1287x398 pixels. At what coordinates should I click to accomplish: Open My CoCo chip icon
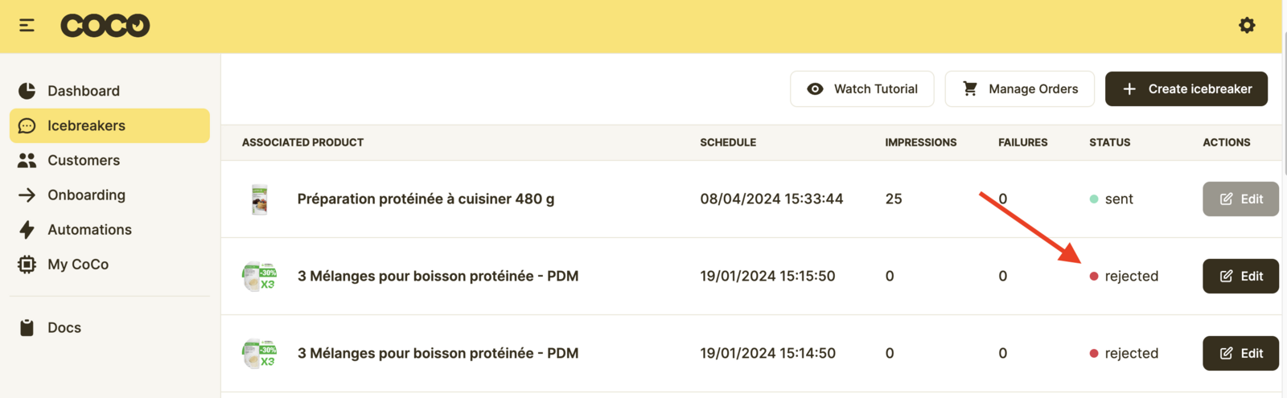pos(77,264)
